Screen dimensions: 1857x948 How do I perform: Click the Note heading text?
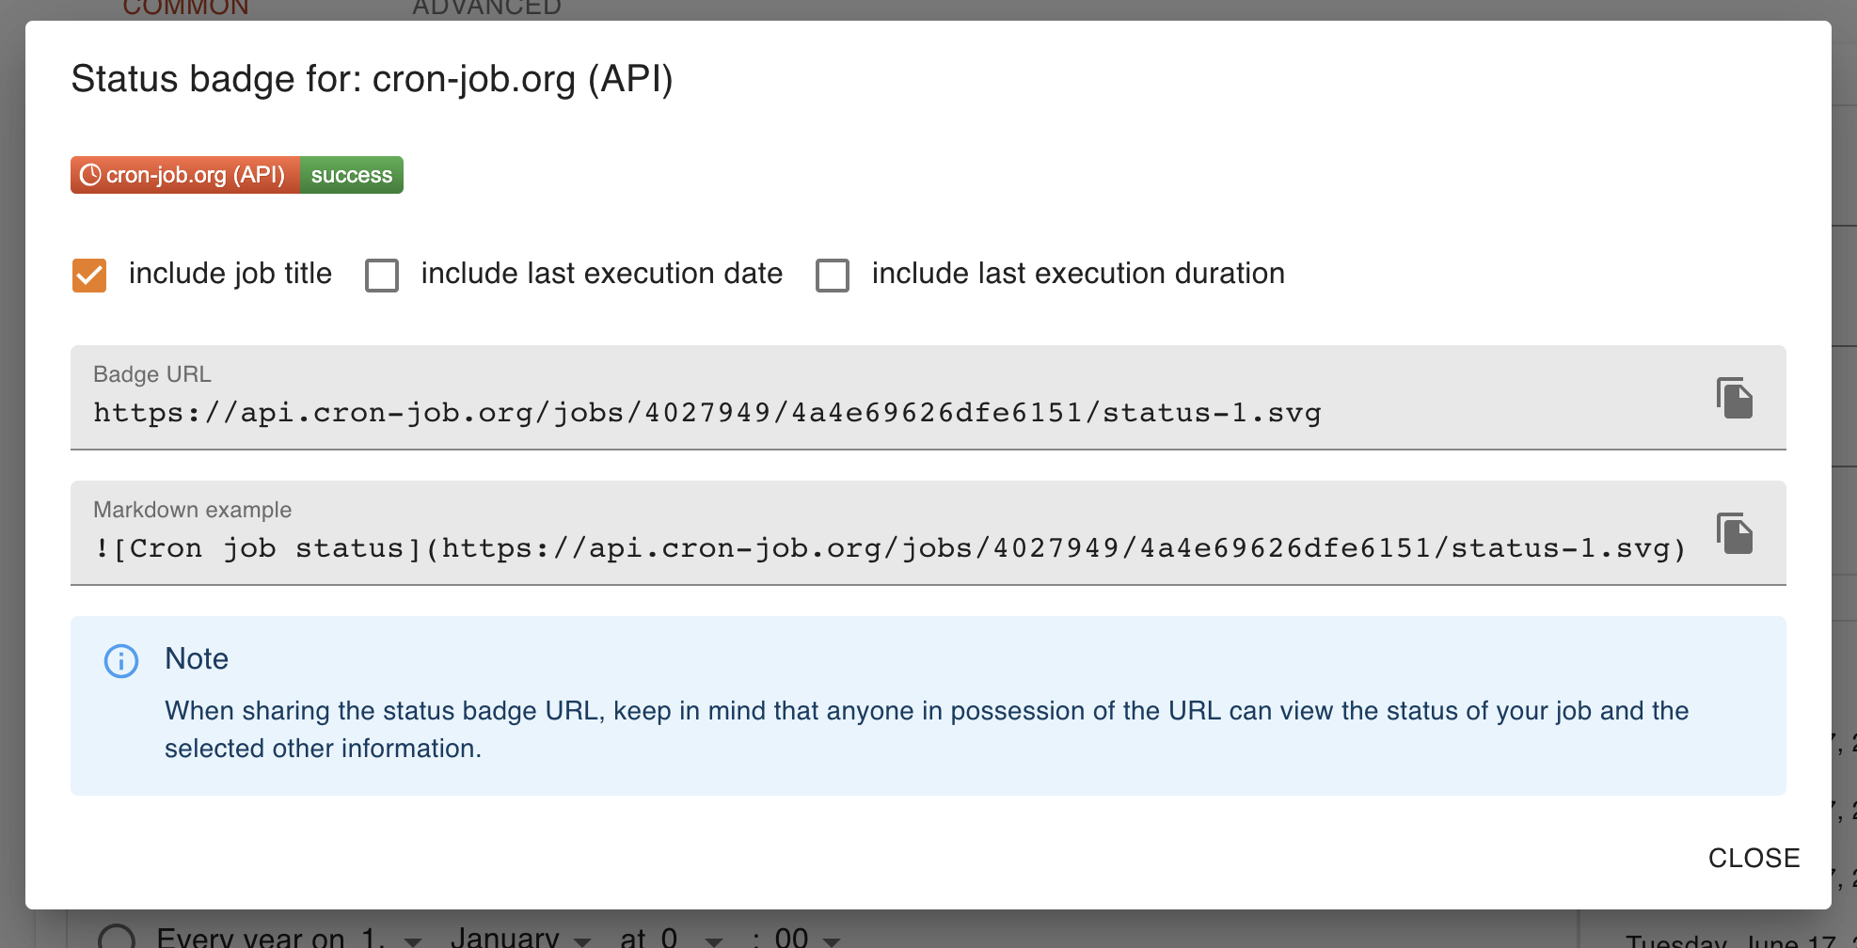pyautogui.click(x=197, y=658)
